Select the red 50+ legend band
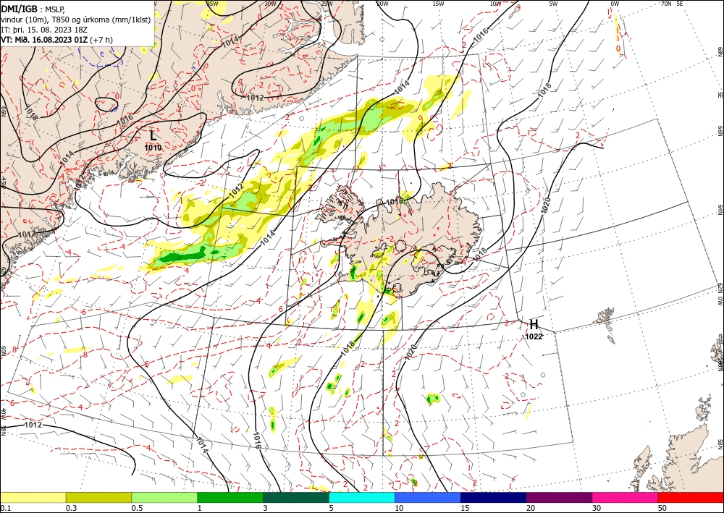The image size is (724, 513). pyautogui.click(x=691, y=497)
